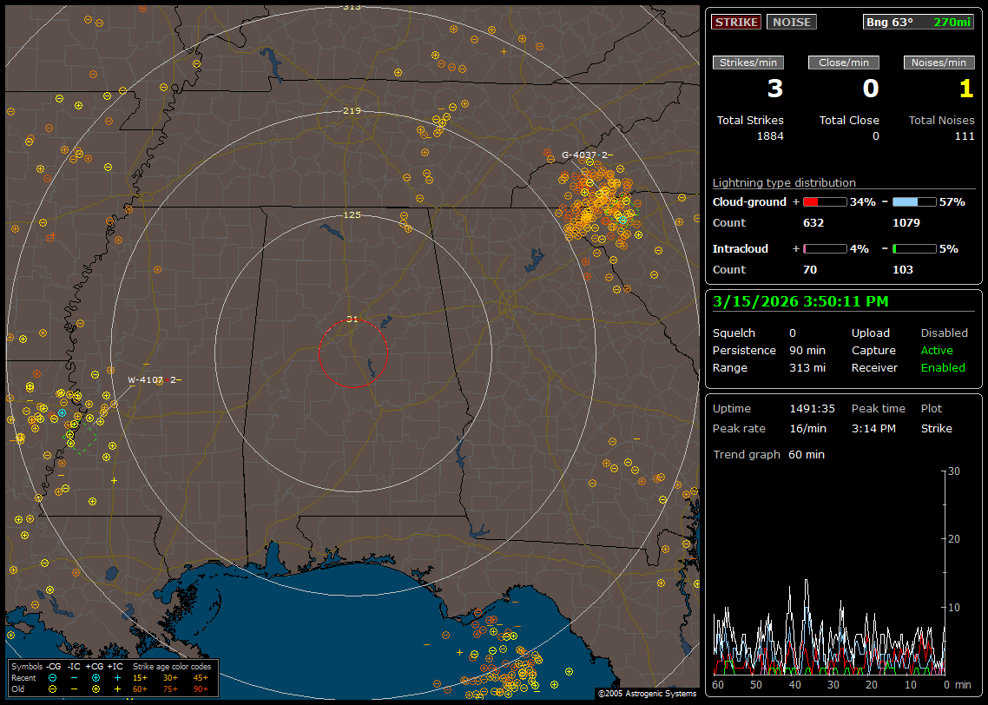This screenshot has height=705, width=988.
Task: Click the STRIKE indicator button
Action: [736, 22]
